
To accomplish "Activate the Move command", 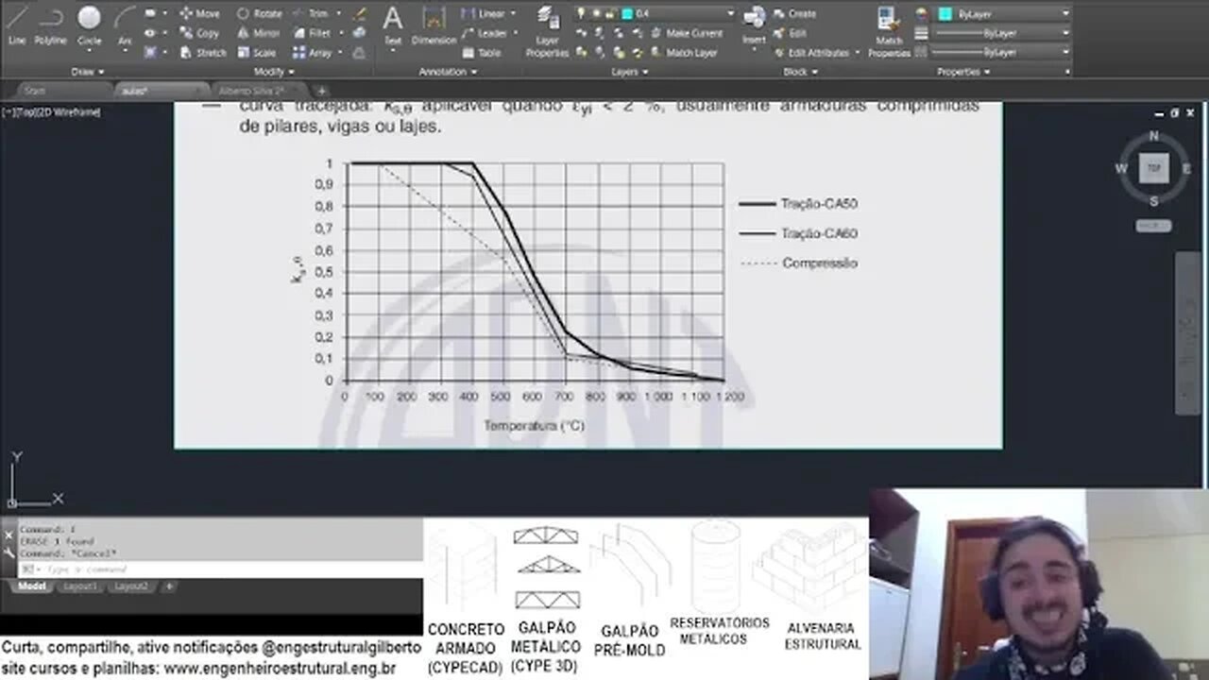I will (199, 14).
